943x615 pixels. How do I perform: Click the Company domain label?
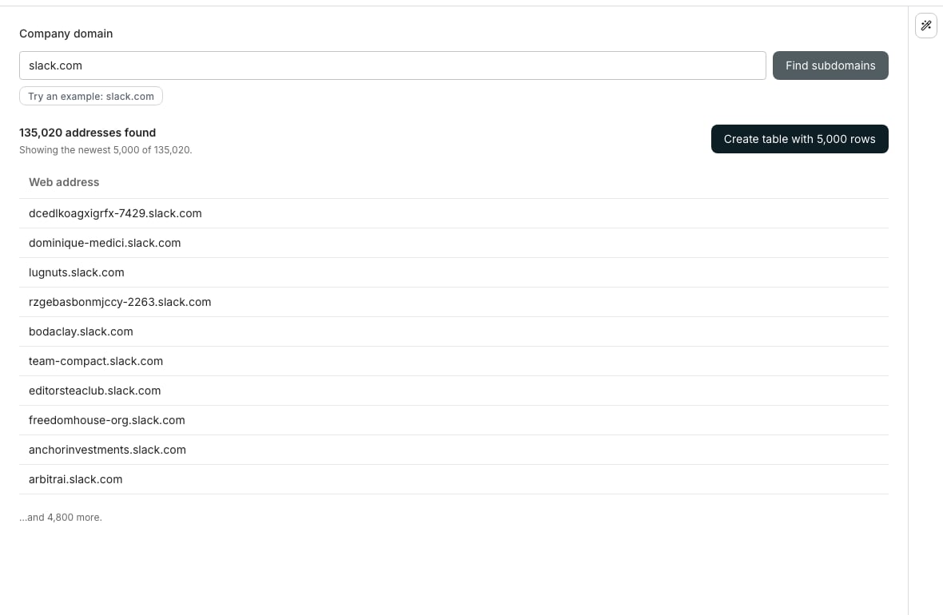(x=66, y=34)
